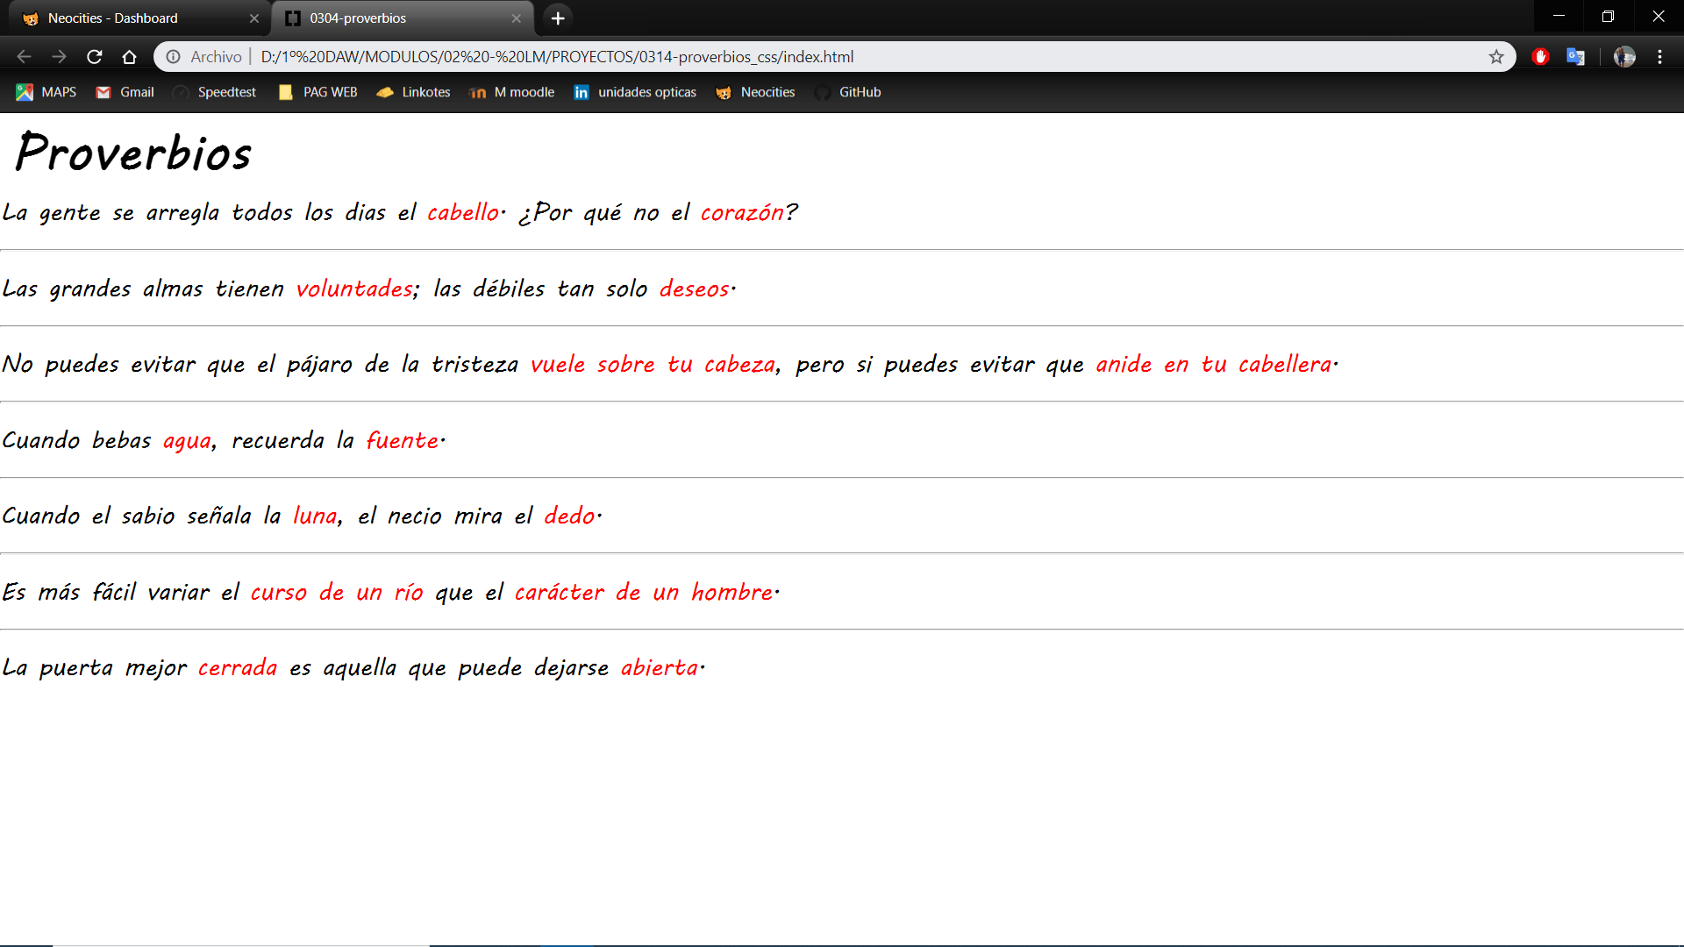
Task: Go back to the previous page
Action: pyautogui.click(x=24, y=57)
